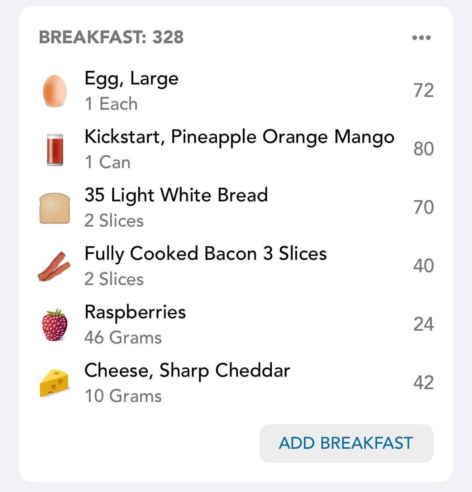Tap the cheddar cheese wedge icon
472x492 pixels.
pyautogui.click(x=54, y=383)
